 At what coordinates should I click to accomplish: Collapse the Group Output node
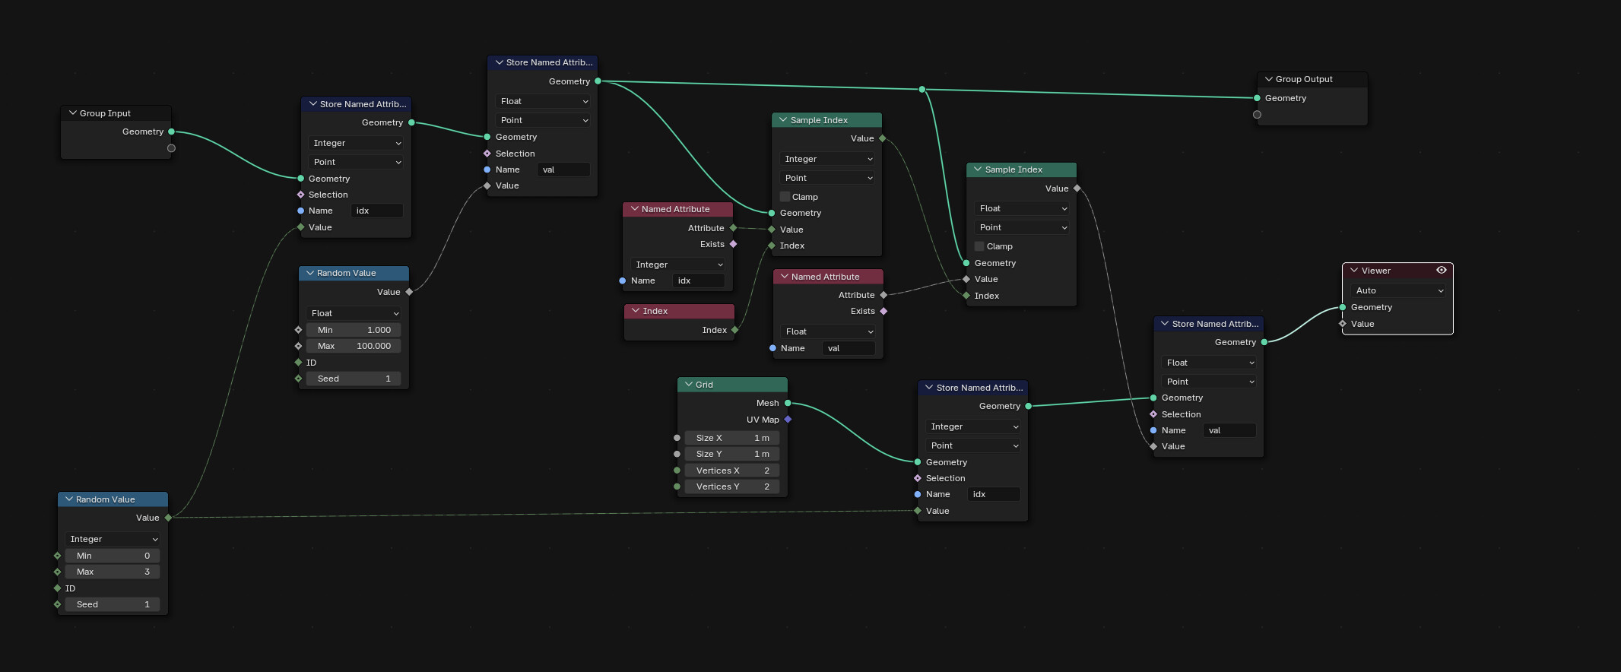(1269, 79)
